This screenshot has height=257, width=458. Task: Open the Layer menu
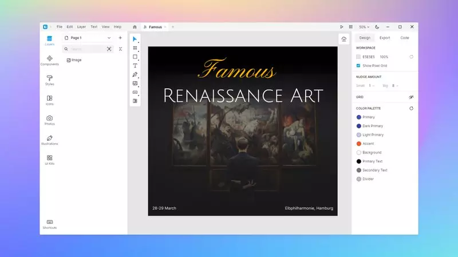81,27
